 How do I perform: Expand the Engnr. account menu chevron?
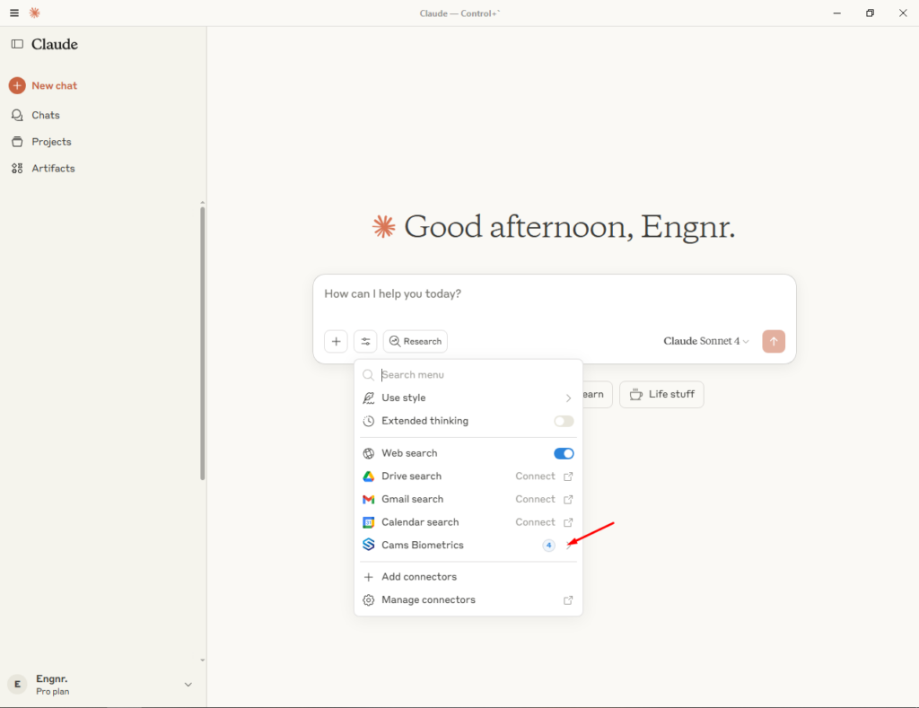point(188,685)
